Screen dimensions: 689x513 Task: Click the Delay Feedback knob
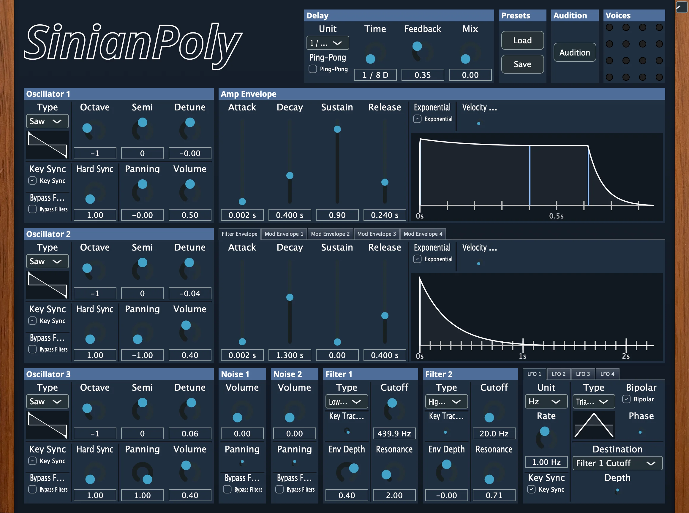click(423, 53)
